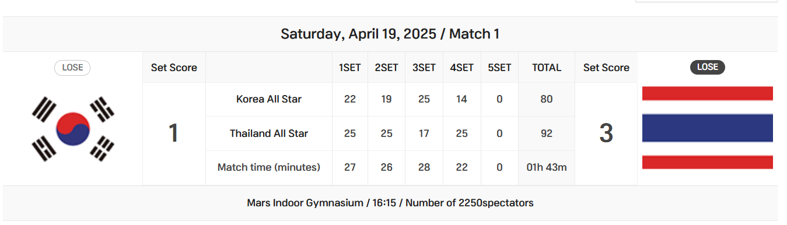
Task: Click the dark LOSE badge above Thailand flag
Action: coord(707,67)
